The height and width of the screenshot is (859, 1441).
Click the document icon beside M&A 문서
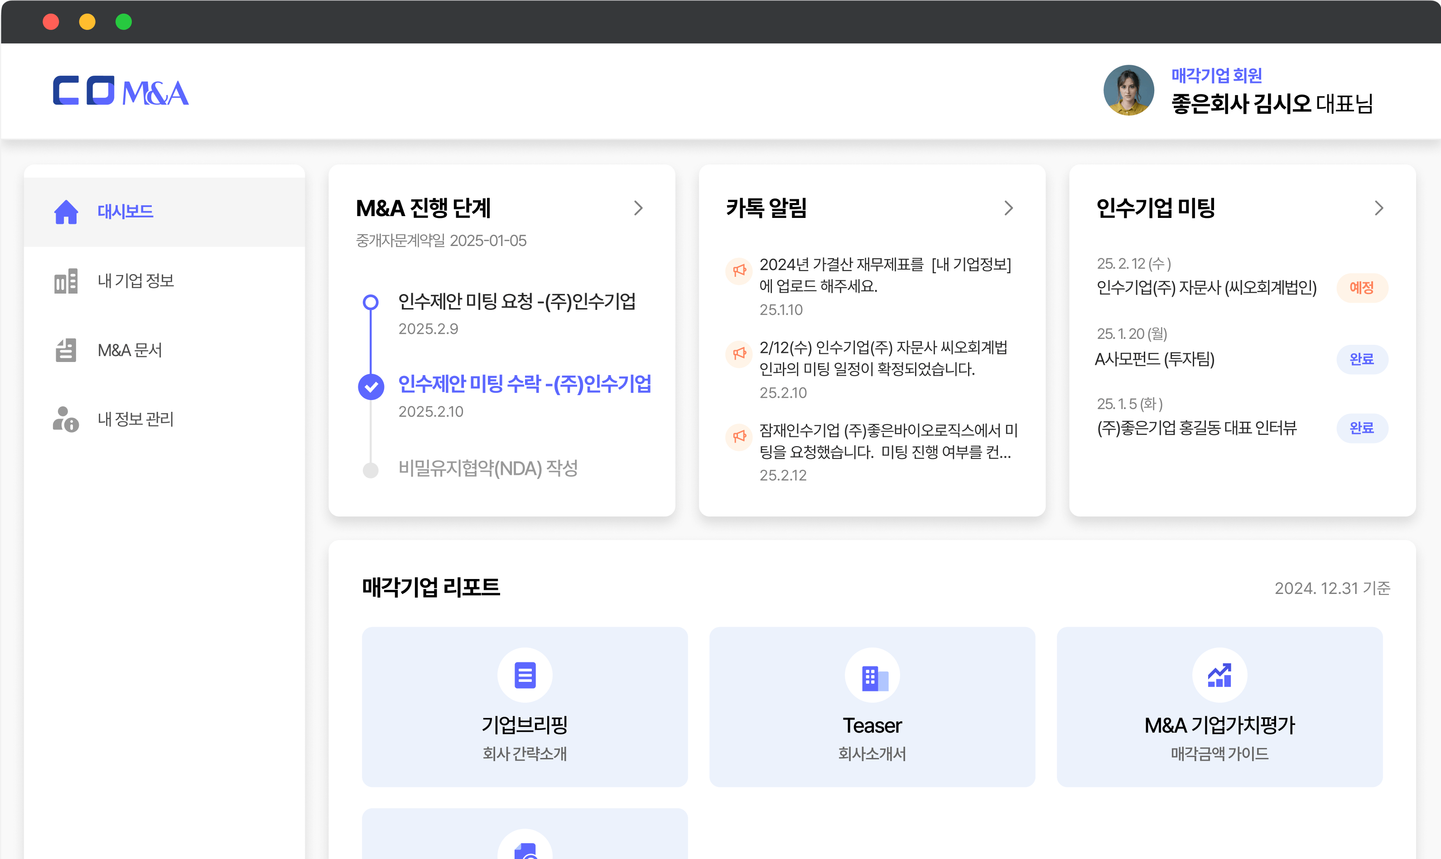(66, 350)
